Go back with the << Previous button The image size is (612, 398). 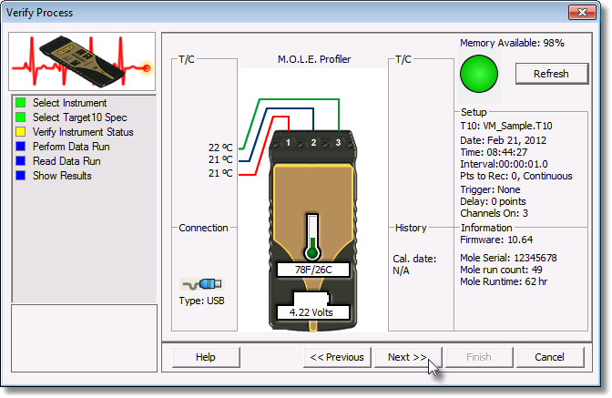(x=337, y=357)
